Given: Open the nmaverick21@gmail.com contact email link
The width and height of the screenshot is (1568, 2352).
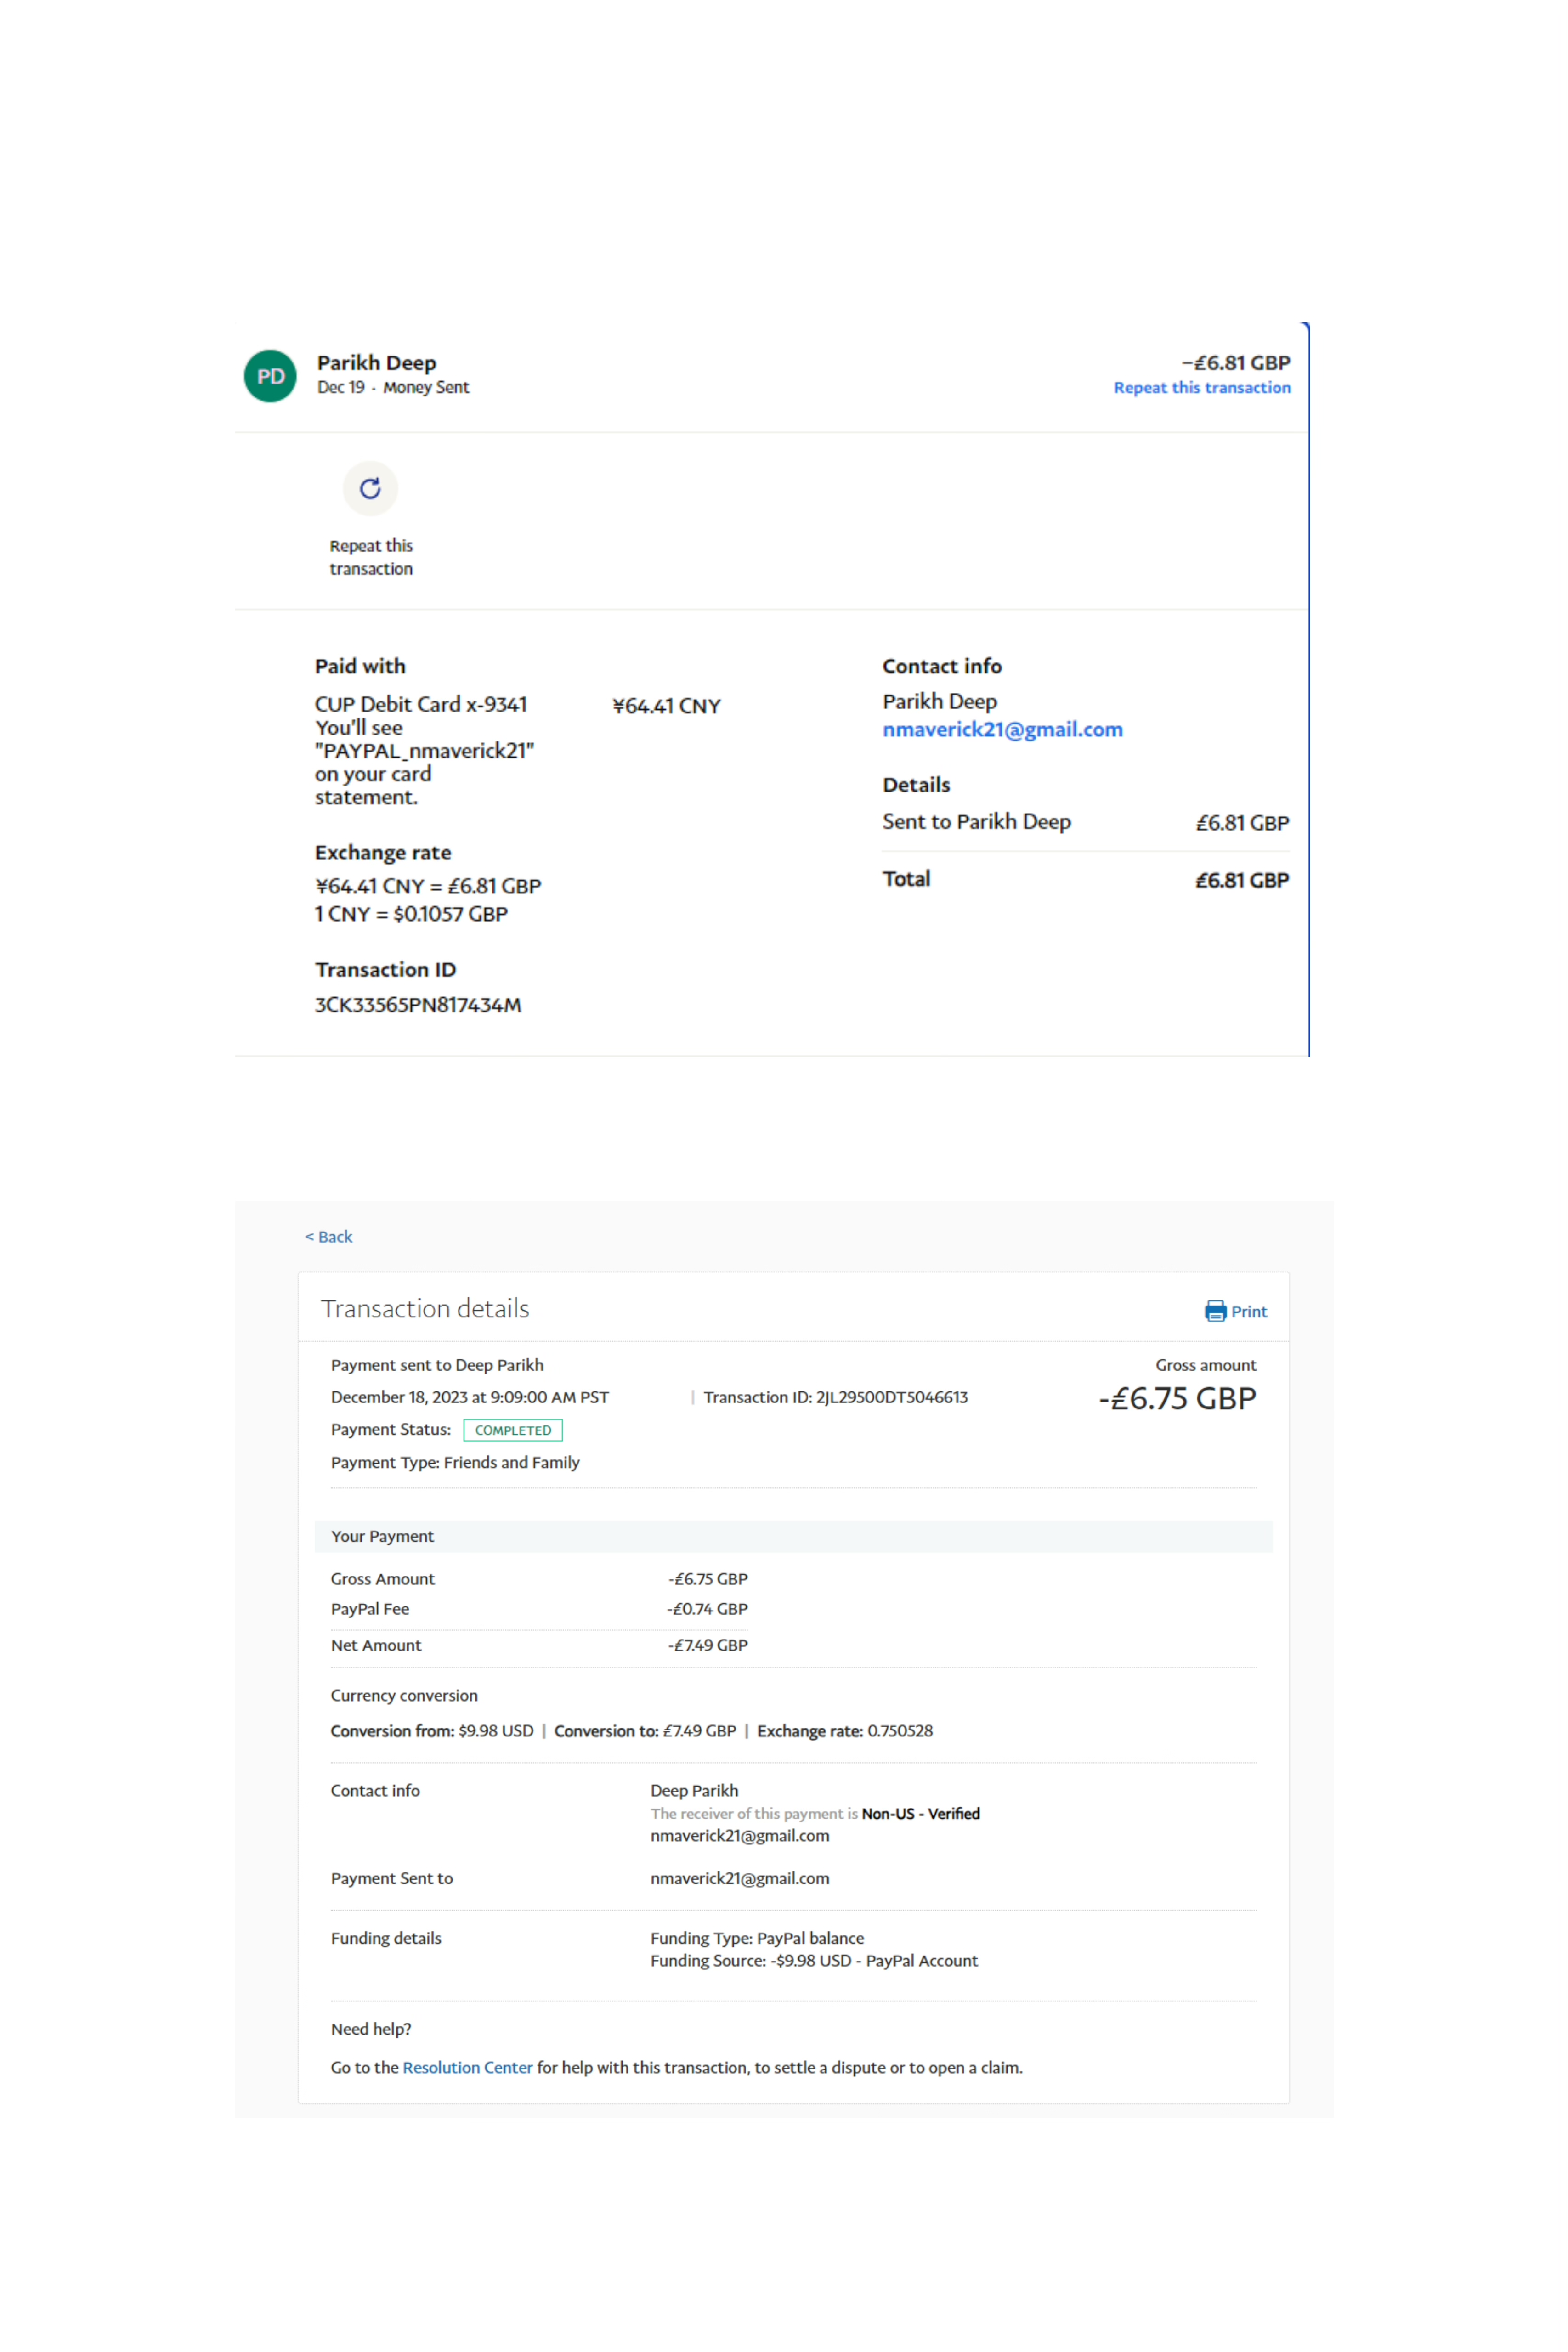Looking at the screenshot, I should point(1001,730).
